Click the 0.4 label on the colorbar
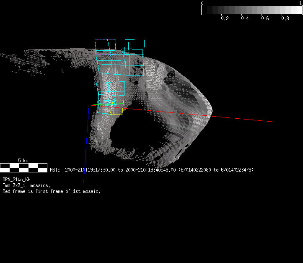 (x=245, y=19)
